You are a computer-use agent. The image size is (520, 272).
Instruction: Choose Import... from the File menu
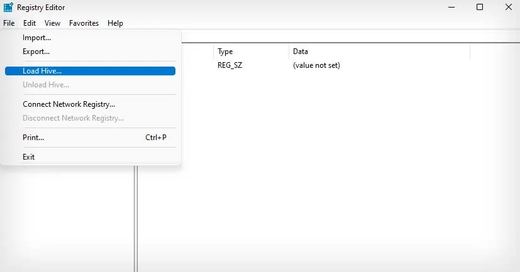click(90, 38)
